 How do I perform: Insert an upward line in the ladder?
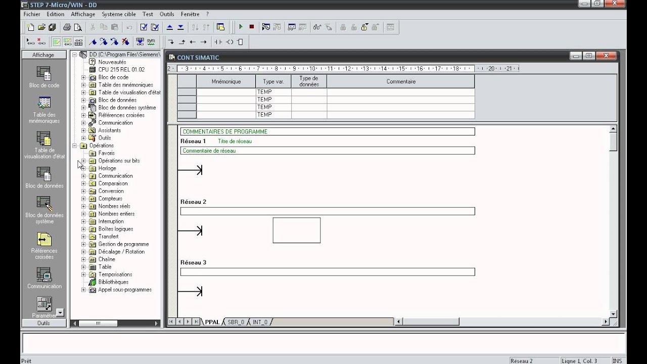click(182, 42)
